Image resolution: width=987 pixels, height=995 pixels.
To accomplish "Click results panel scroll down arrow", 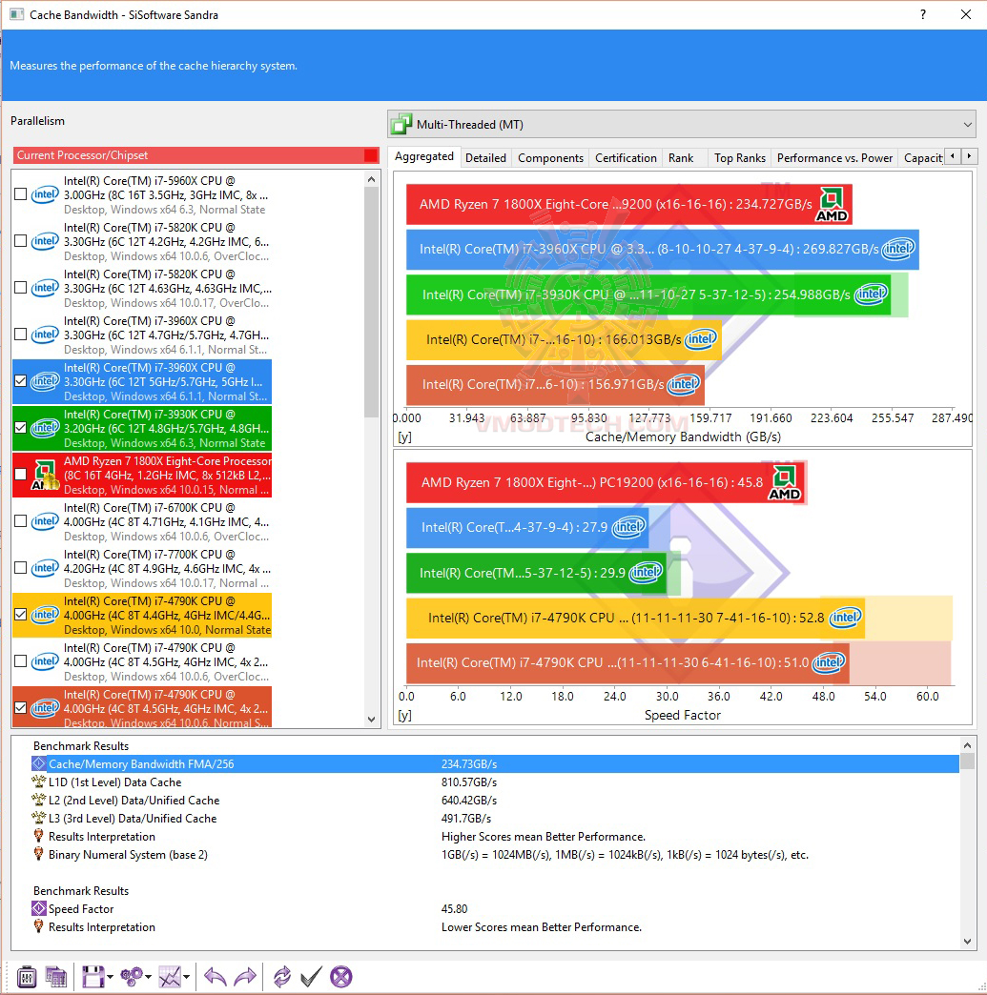I will point(967,942).
